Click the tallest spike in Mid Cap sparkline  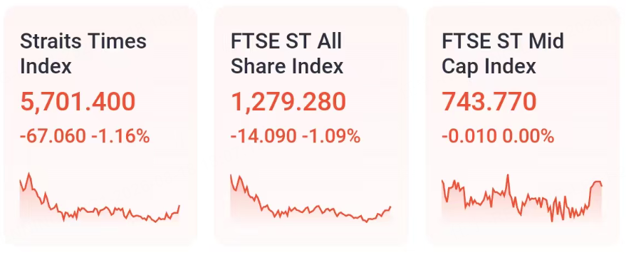tap(508, 175)
